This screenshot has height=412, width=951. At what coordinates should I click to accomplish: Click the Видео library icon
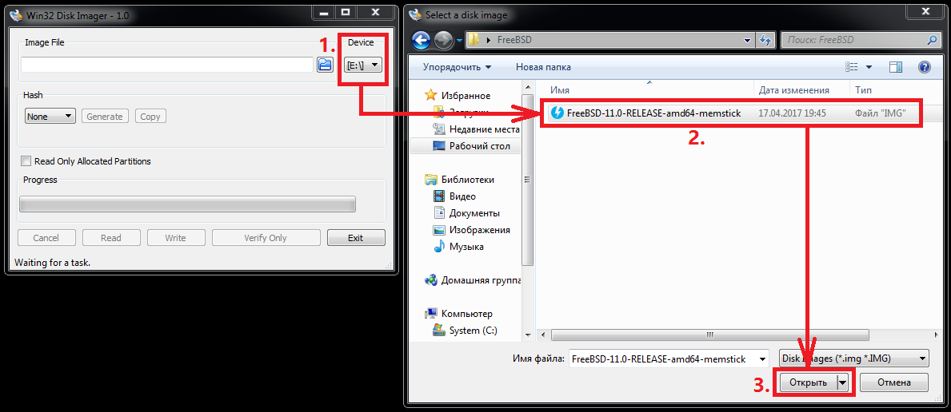439,196
